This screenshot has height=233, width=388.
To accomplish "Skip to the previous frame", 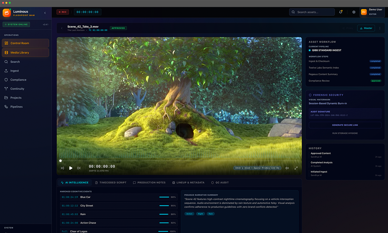I will [62, 168].
